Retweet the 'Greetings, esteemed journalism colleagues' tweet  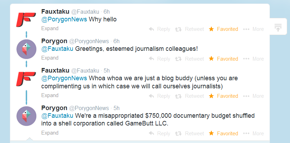pos(190,59)
